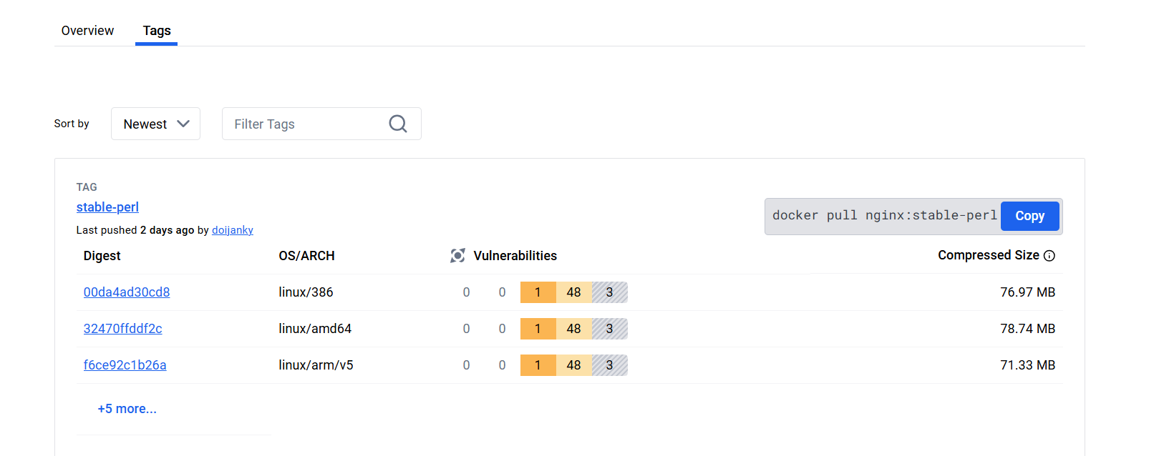Click the Filter Tags input field
The image size is (1164, 456).
click(321, 124)
